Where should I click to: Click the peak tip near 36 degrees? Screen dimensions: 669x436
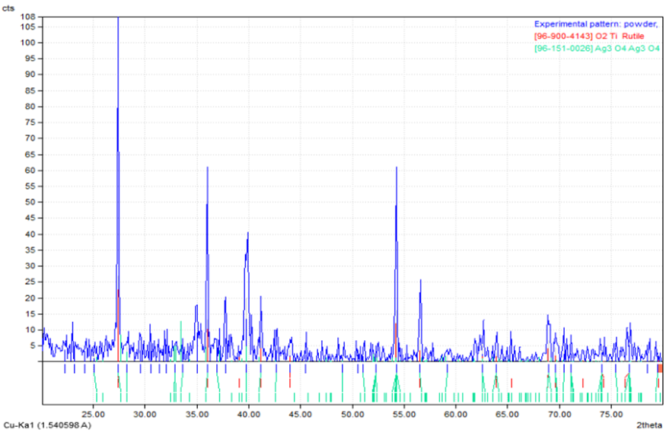click(x=207, y=169)
